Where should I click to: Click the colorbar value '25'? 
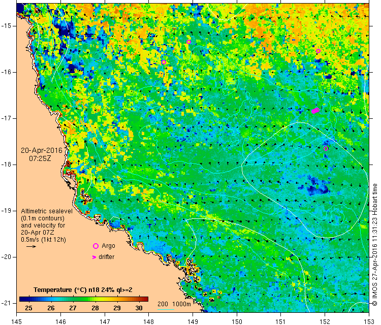(x=28, y=308)
